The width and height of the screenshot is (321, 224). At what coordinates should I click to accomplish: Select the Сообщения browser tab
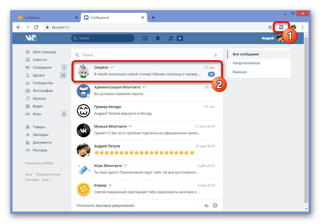tap(114, 17)
